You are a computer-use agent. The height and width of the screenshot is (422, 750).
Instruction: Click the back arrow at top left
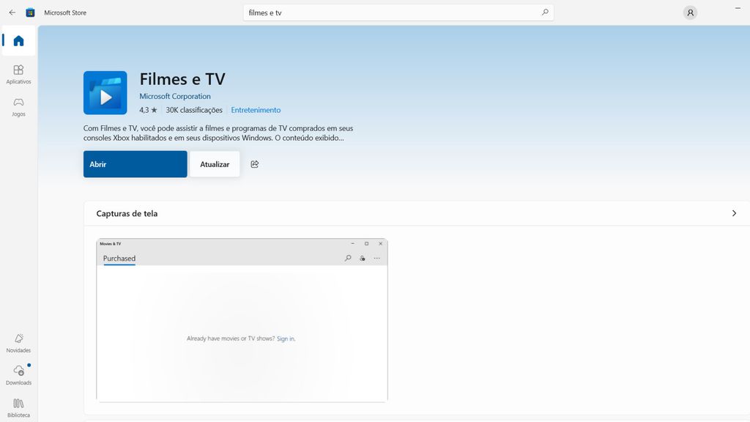pos(12,12)
